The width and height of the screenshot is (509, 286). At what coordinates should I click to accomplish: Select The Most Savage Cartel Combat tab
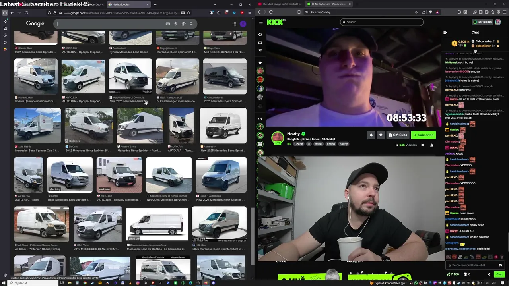coord(280,4)
